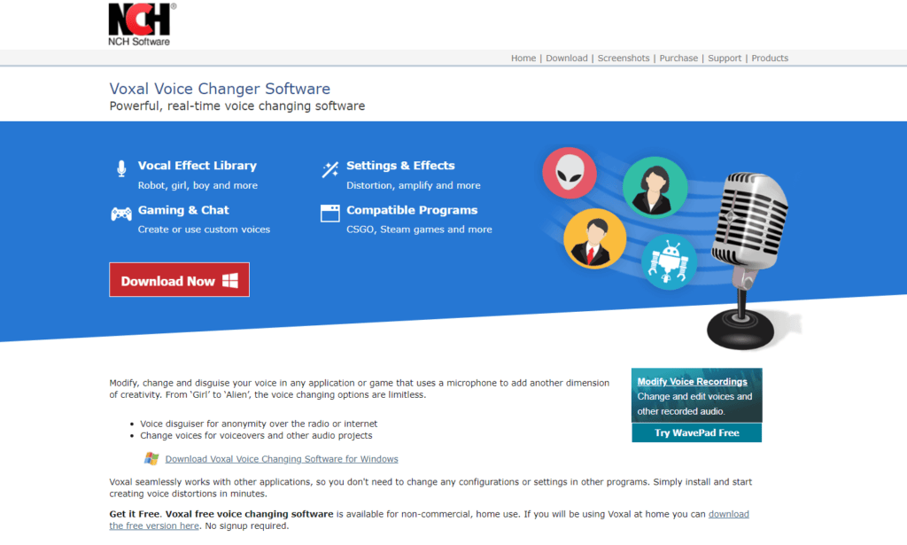The width and height of the screenshot is (907, 545).
Task: Click 'Powerful, real-time voice changing software' subtitle
Action: click(237, 105)
